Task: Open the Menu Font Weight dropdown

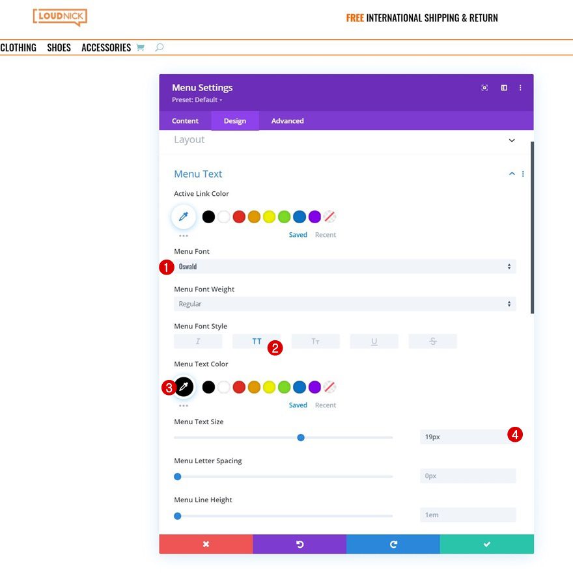Action: tap(344, 303)
